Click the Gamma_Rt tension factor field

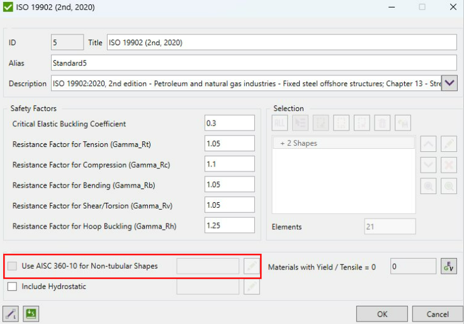point(229,143)
